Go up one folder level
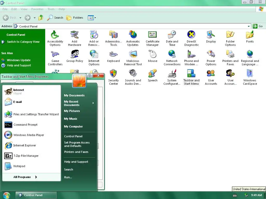 [41, 18]
